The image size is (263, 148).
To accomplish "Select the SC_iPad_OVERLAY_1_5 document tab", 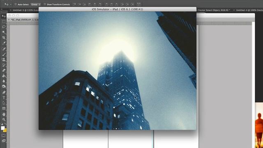I will [25, 20].
